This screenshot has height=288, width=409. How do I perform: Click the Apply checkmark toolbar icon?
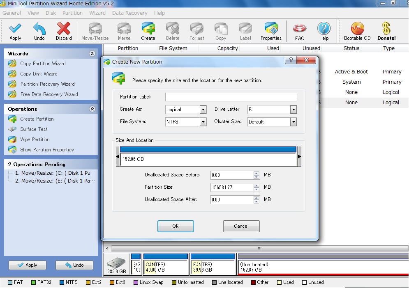[15, 31]
